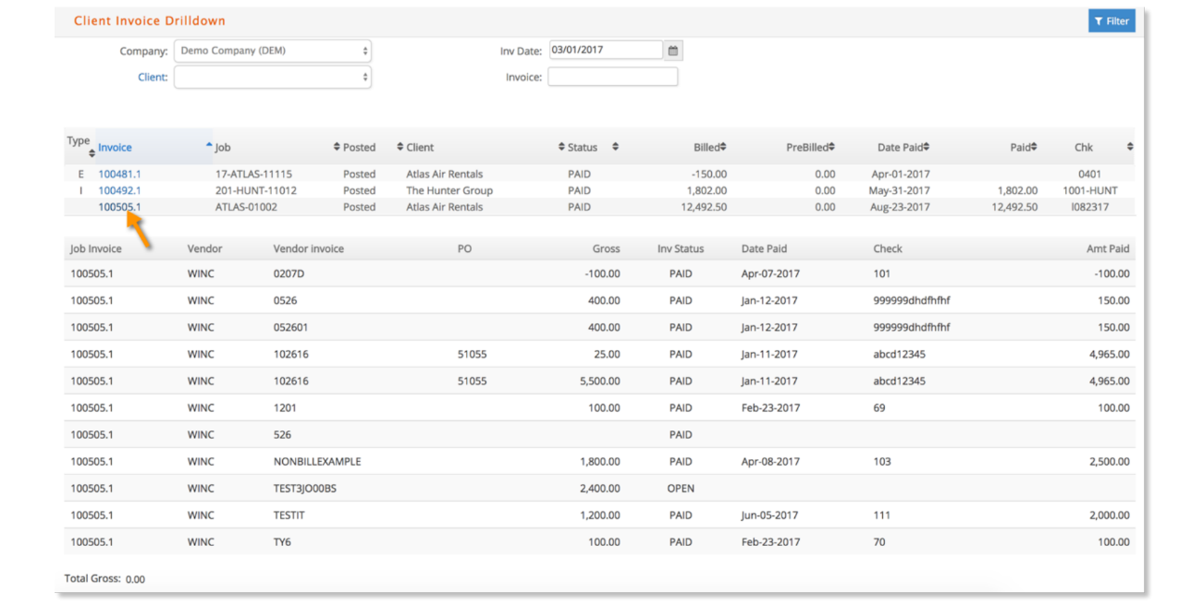The height and width of the screenshot is (606, 1179).
Task: Select vendor invoice TY6
Action: pos(282,541)
